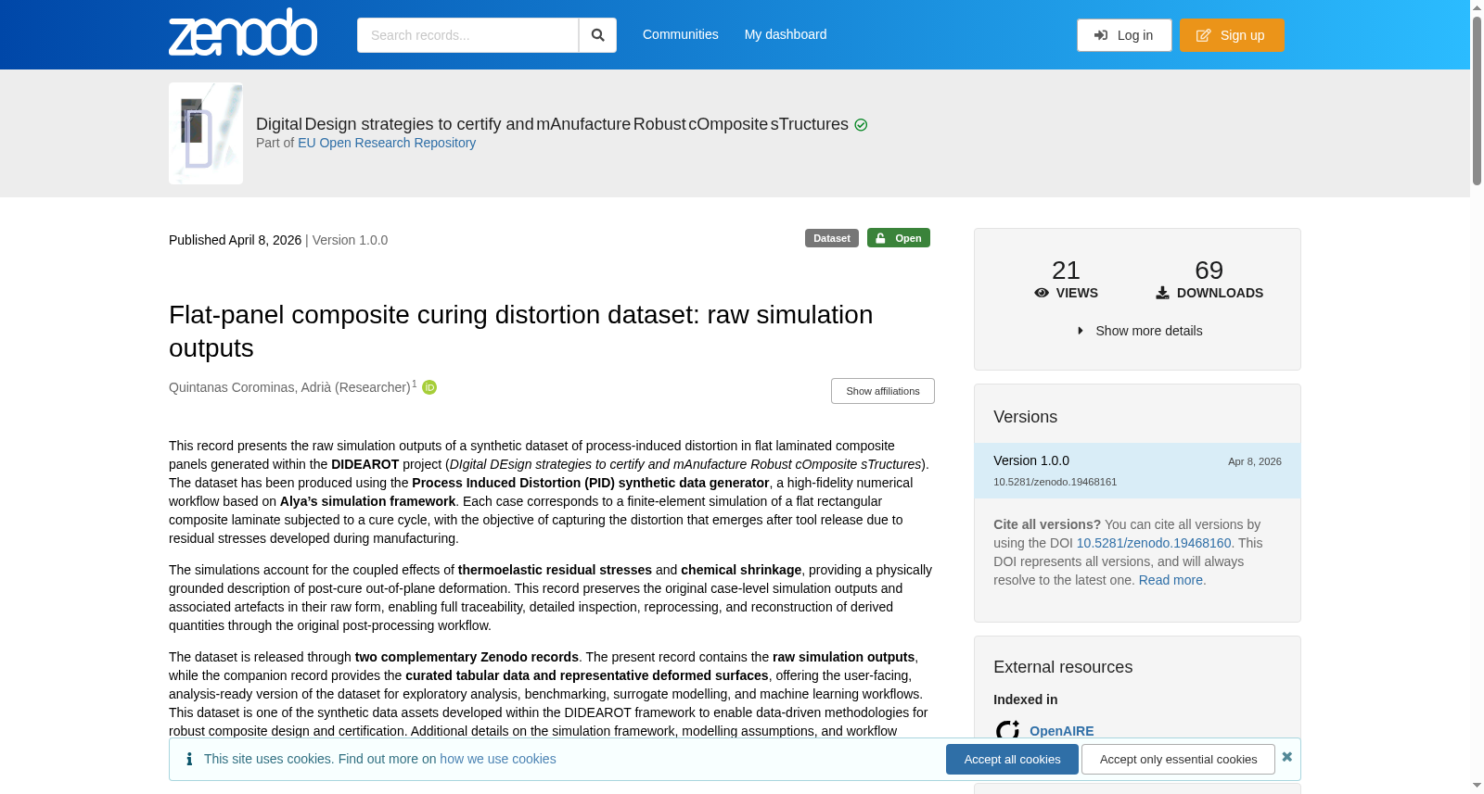Viewport: 1484px width, 794px height.
Task: Open Communities menu item
Action: tap(681, 34)
